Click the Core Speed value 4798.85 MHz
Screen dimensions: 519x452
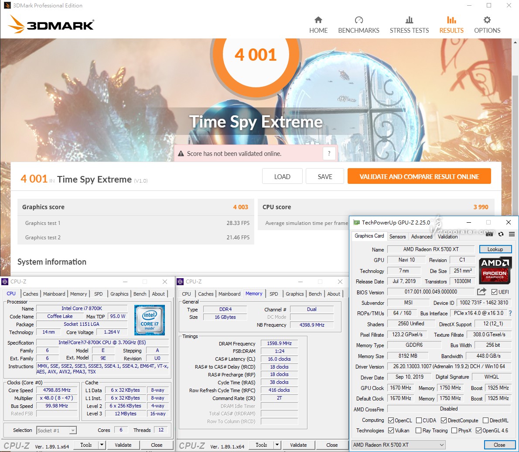point(57,390)
